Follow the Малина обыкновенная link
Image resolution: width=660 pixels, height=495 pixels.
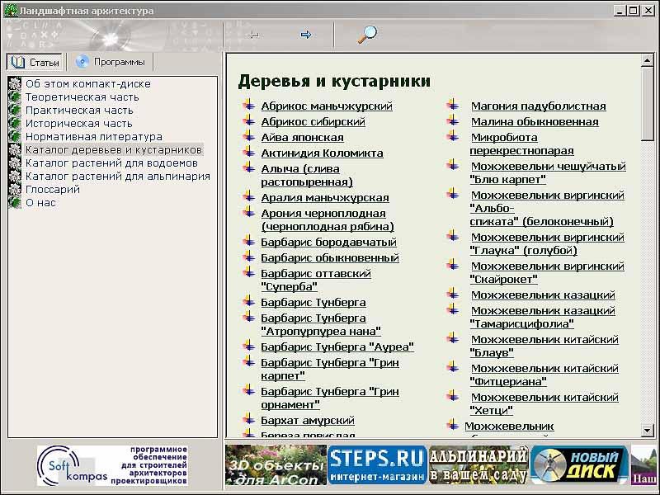point(535,121)
